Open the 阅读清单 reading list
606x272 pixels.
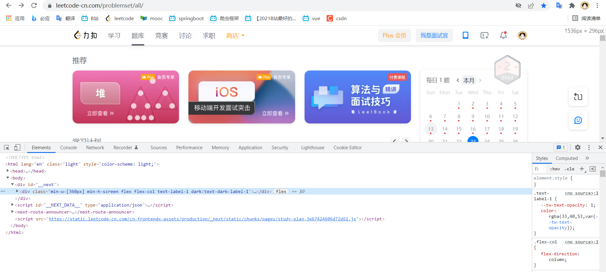tap(586, 18)
